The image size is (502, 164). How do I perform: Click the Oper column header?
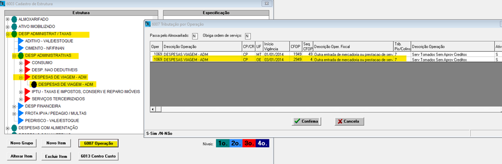click(x=157, y=47)
